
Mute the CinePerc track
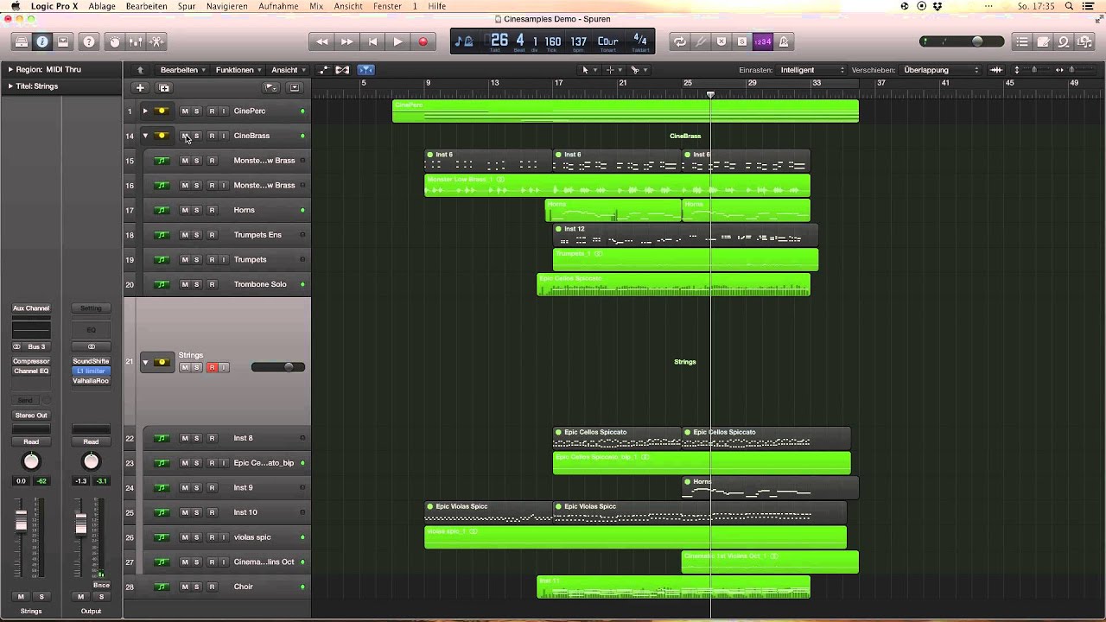coord(184,111)
